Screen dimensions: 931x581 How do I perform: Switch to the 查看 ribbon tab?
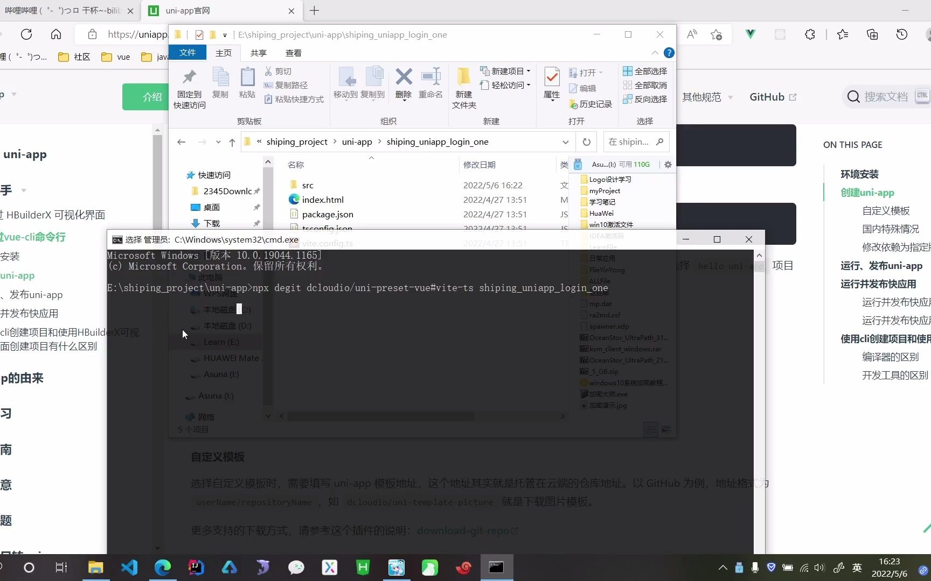293,53
